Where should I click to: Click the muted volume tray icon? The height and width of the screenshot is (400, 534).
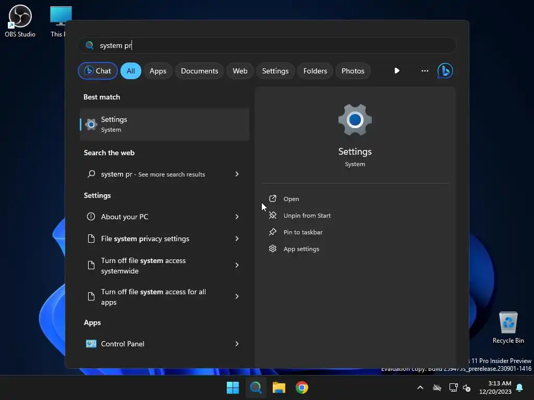click(467, 387)
